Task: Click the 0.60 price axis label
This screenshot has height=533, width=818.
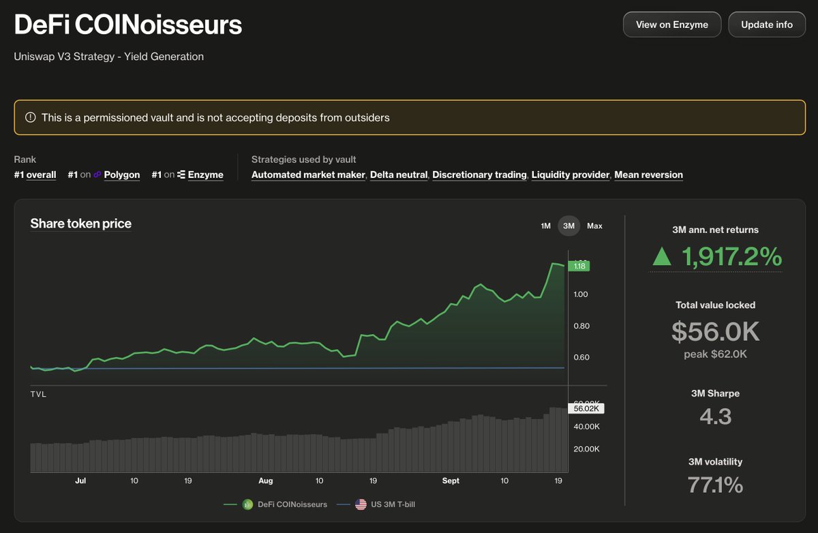Action: tap(581, 357)
